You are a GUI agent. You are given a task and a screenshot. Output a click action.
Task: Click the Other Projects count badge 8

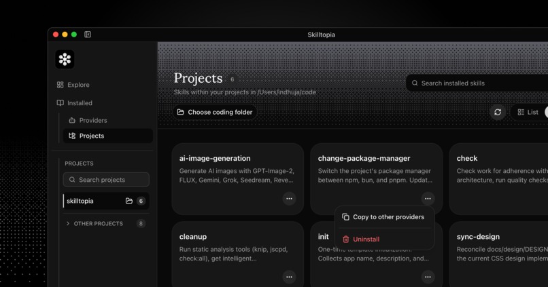(x=141, y=223)
